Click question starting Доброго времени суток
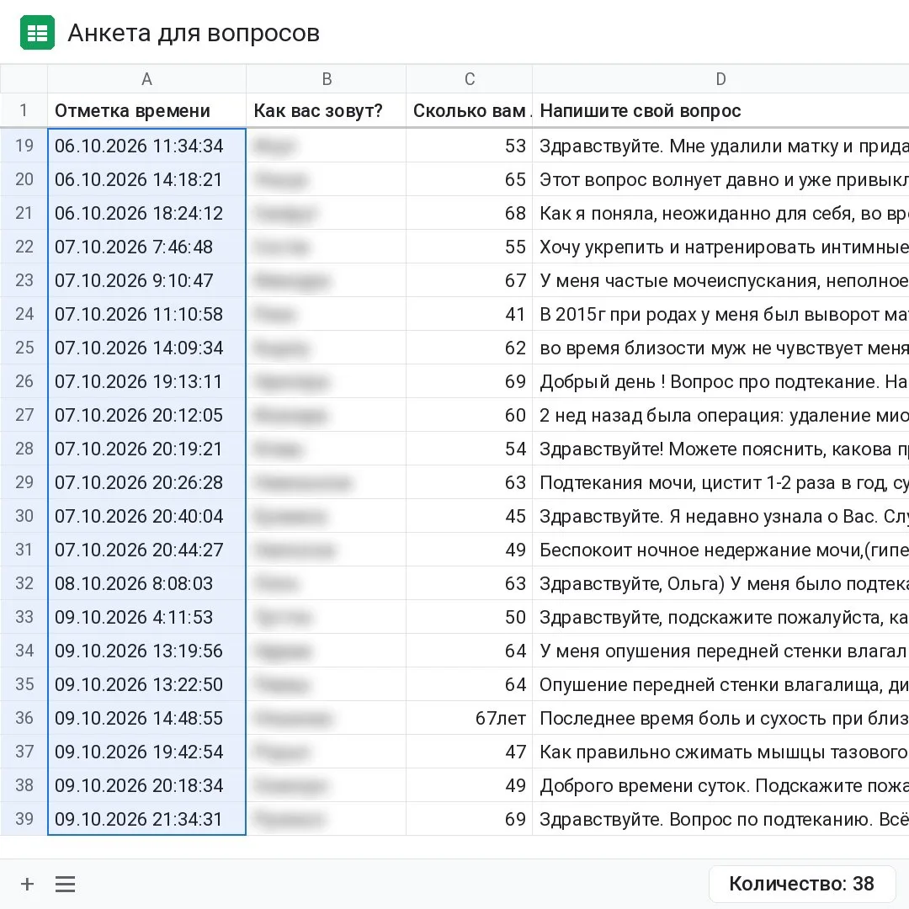 click(x=720, y=784)
